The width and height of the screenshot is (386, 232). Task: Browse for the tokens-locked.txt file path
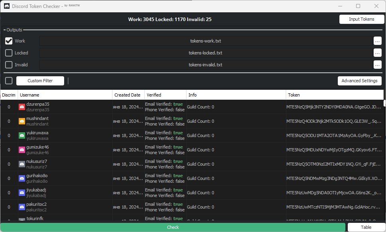coord(377,53)
